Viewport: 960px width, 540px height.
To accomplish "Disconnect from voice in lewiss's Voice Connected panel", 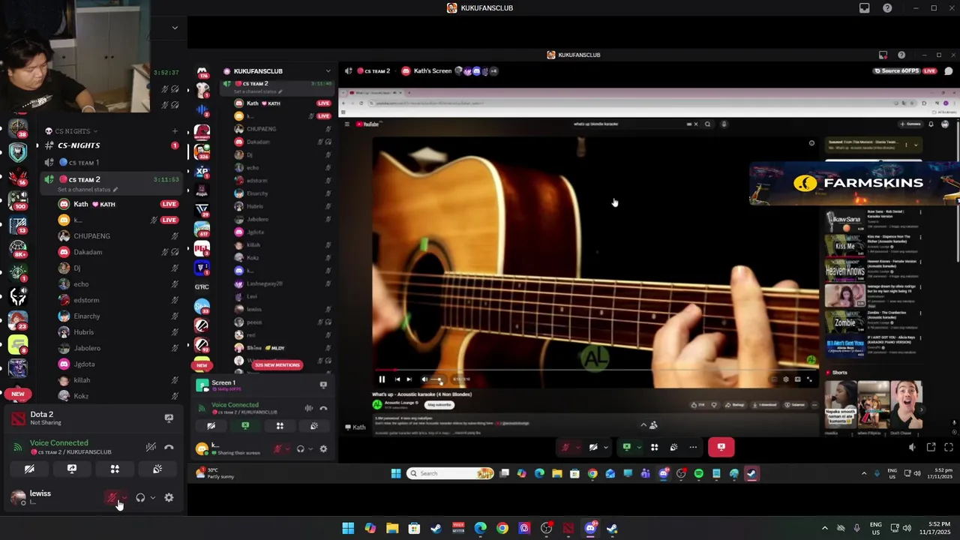I will coord(169,447).
